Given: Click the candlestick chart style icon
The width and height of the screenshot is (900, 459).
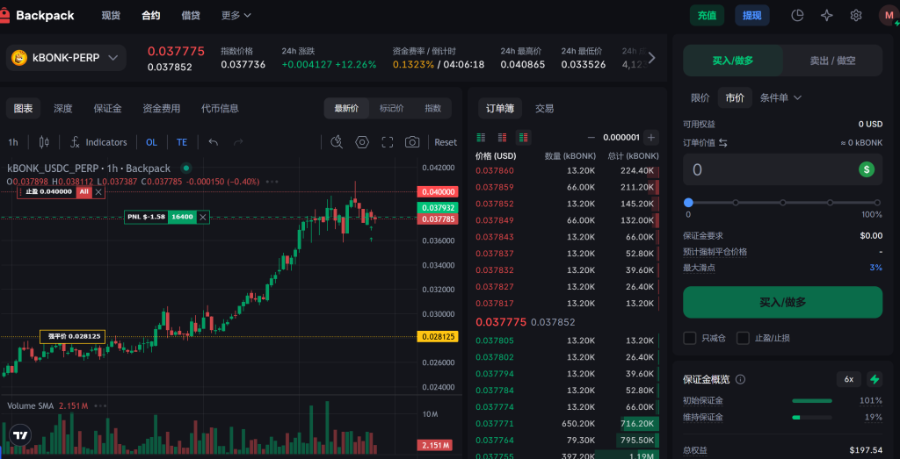Looking at the screenshot, I should 44,142.
